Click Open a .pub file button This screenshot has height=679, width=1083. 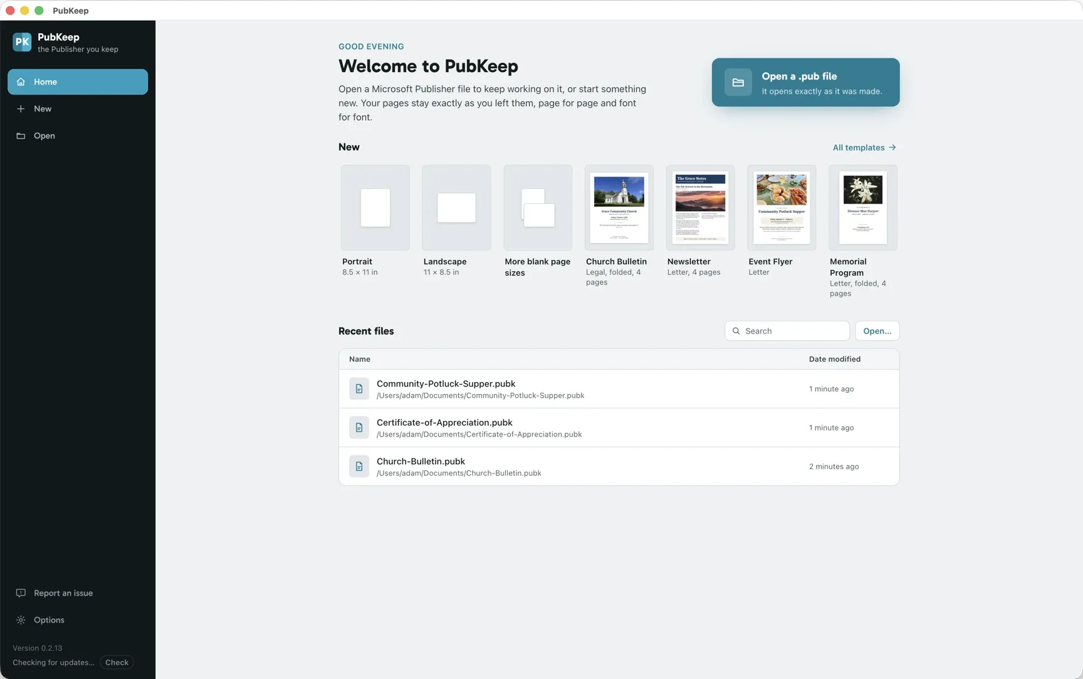coord(805,83)
